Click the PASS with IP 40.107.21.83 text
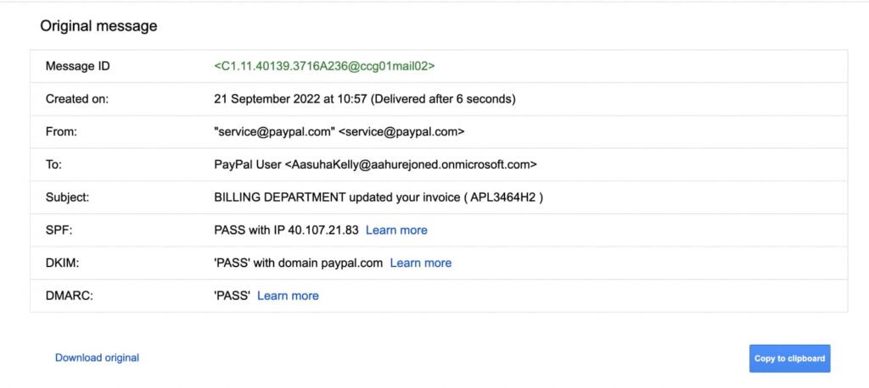This screenshot has width=869, height=388. (286, 230)
